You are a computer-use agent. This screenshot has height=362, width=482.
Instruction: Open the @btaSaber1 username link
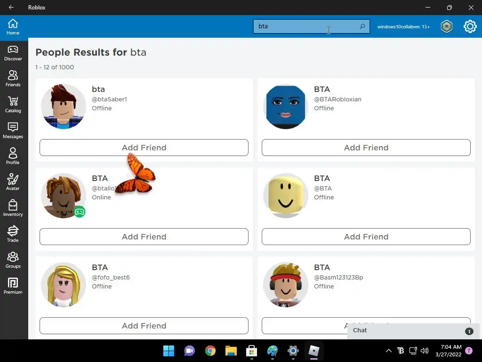(x=109, y=99)
